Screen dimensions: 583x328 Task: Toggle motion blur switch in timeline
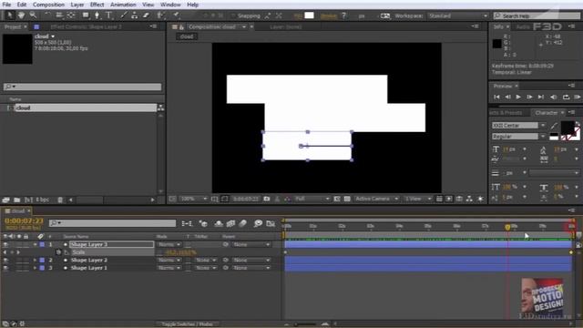point(242,223)
